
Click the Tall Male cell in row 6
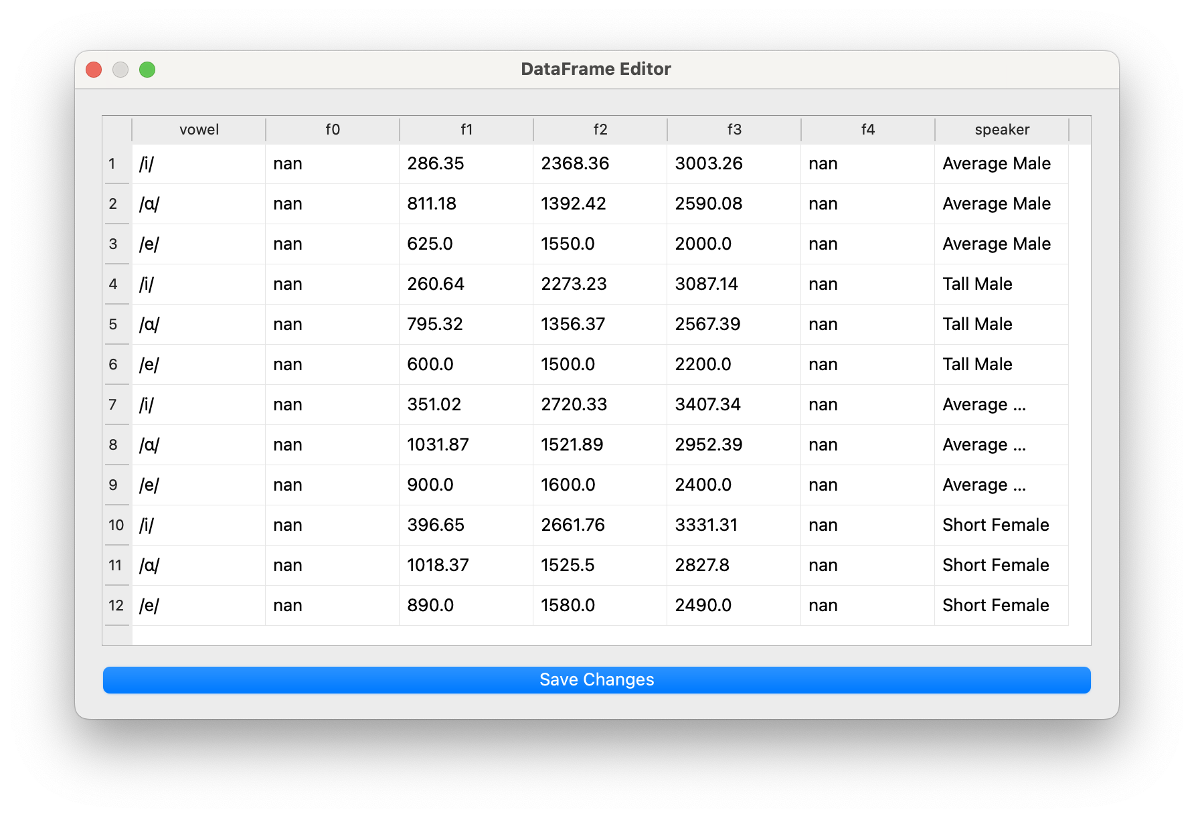coord(1002,365)
